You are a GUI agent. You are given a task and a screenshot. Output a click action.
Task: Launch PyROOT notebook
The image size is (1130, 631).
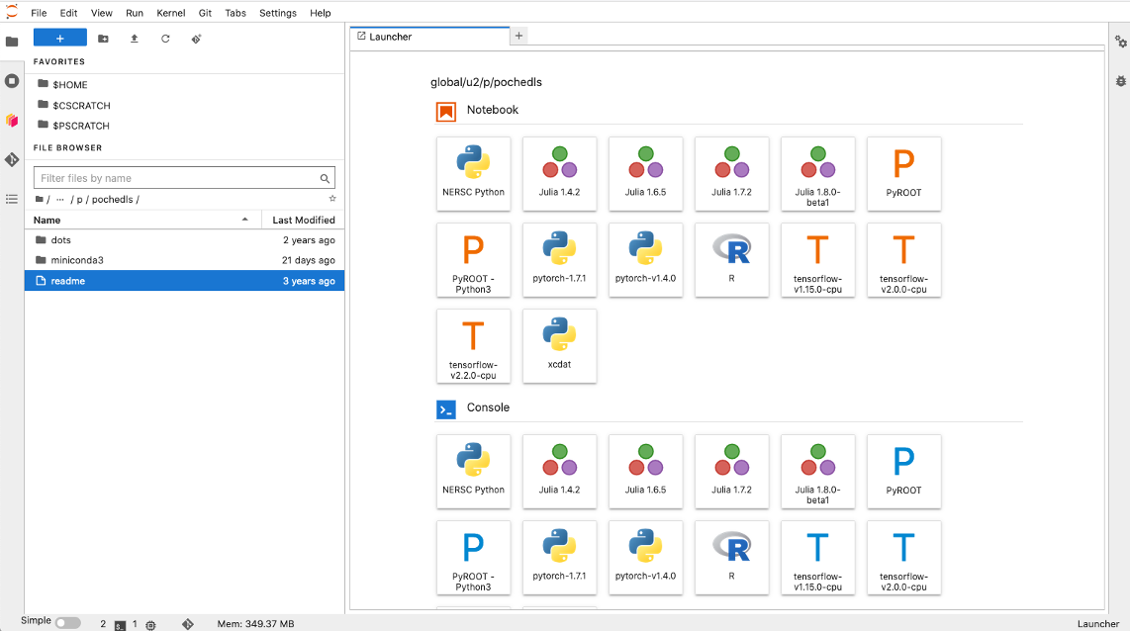[x=903, y=174]
